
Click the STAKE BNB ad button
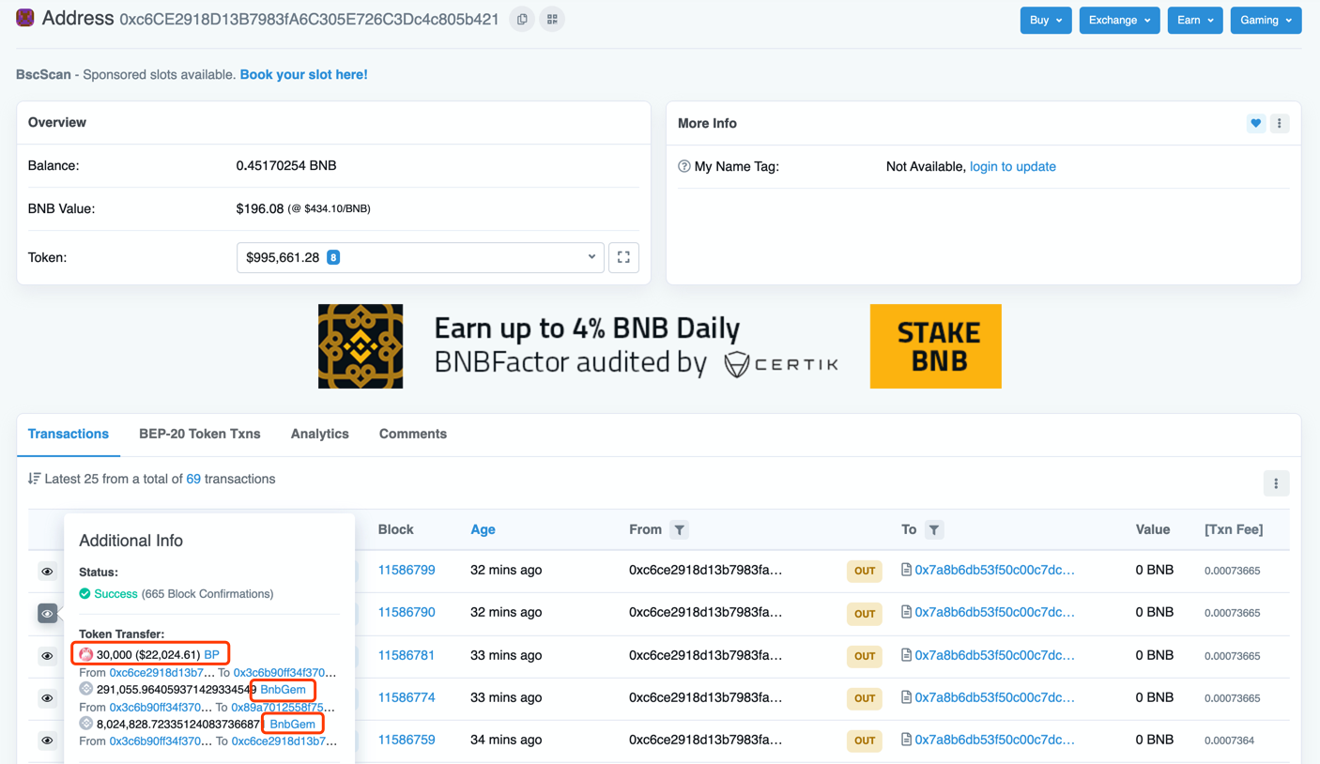[x=936, y=346]
